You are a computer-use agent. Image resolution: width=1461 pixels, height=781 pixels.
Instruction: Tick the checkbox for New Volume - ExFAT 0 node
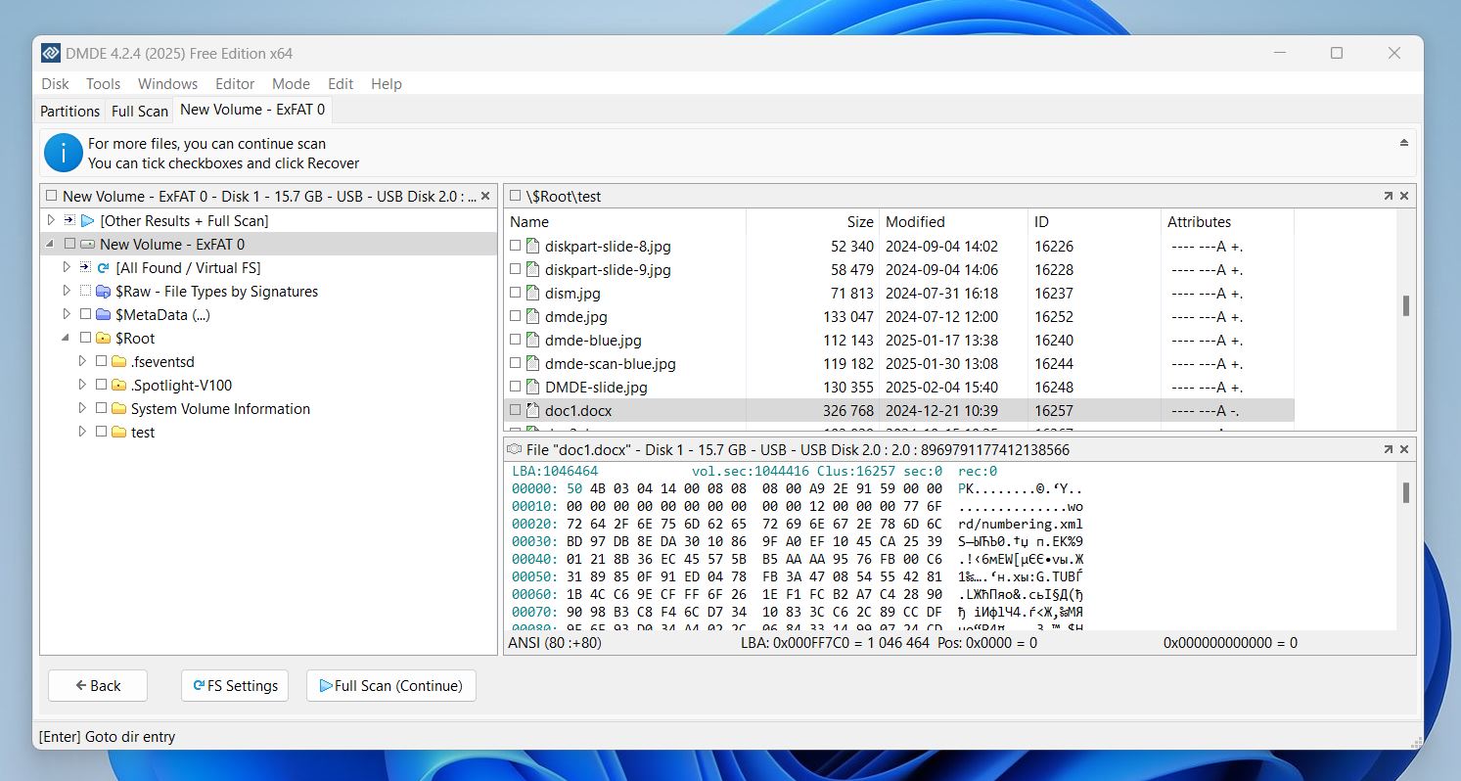point(69,245)
